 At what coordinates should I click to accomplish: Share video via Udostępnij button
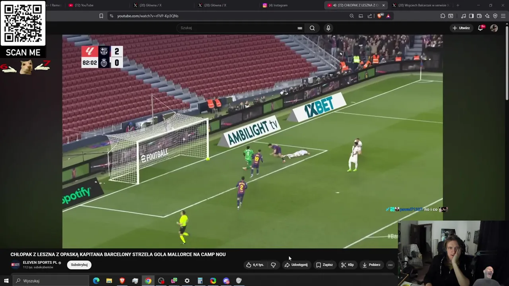click(296, 265)
